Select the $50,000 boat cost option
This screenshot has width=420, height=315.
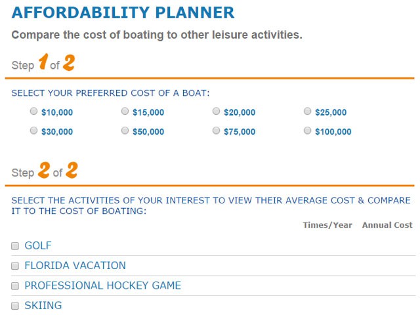(x=125, y=131)
